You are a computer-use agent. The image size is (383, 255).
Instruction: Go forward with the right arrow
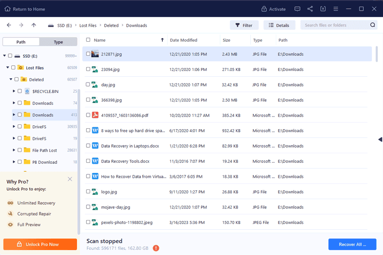pos(21,25)
